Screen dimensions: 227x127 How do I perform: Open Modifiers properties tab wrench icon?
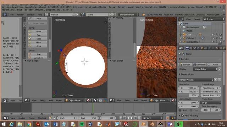pos(209,48)
